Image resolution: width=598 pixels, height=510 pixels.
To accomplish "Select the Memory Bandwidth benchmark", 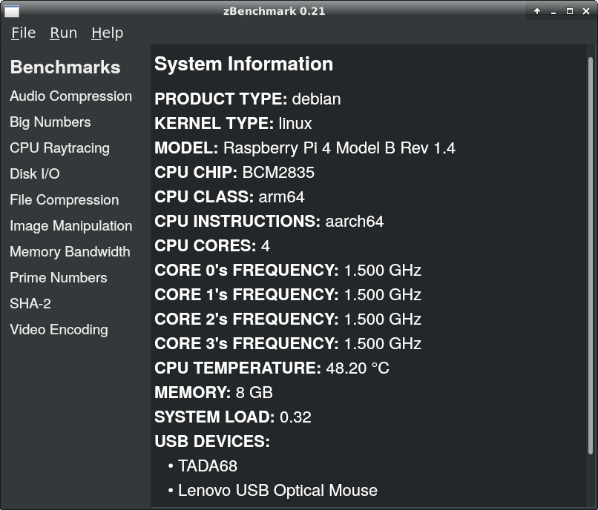I will (x=70, y=251).
